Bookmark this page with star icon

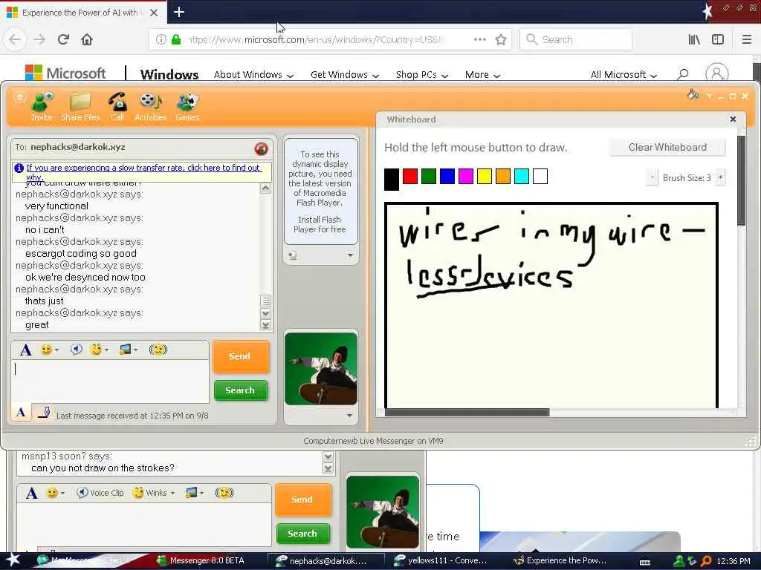click(x=501, y=39)
